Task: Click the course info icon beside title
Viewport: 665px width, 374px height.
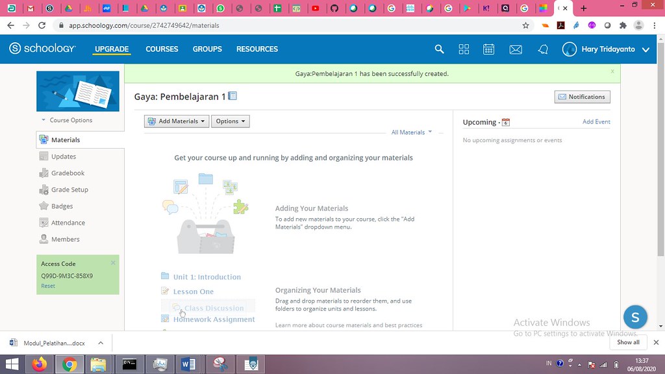Action: click(x=232, y=96)
